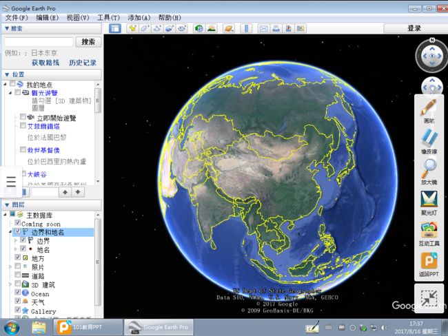The width and height of the screenshot is (448, 336).
Task: Select the Ruler tool
Action: [246, 28]
